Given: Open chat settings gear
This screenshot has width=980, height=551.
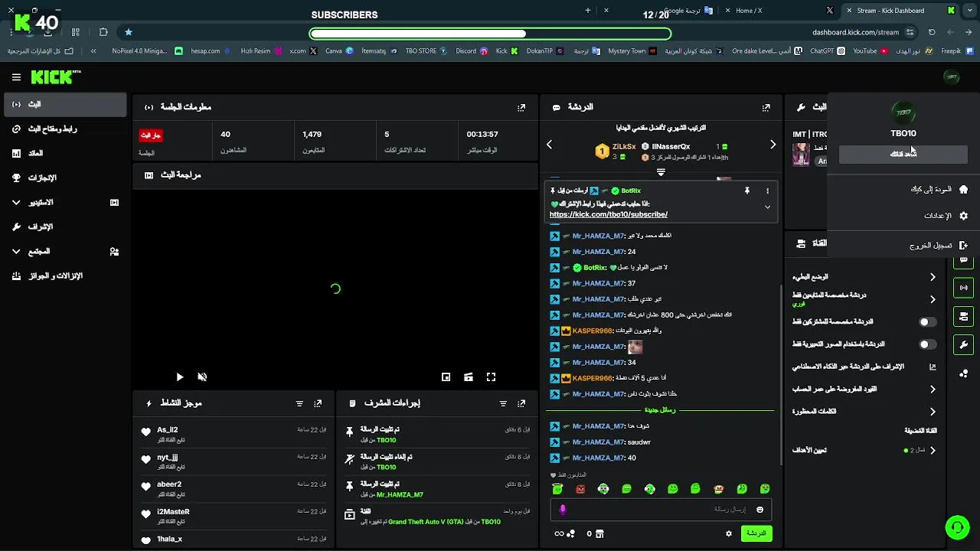Looking at the screenshot, I should 729,533.
